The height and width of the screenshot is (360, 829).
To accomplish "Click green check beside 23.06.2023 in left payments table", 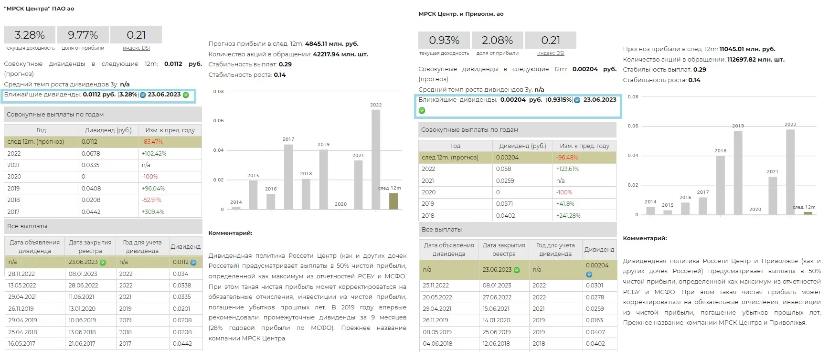I will [x=103, y=263].
